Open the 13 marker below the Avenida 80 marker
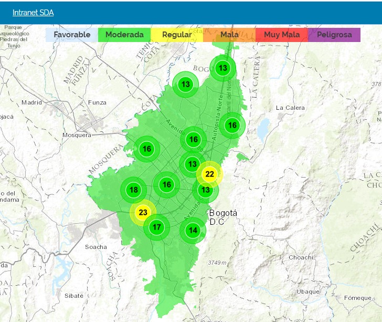 [x=193, y=164]
